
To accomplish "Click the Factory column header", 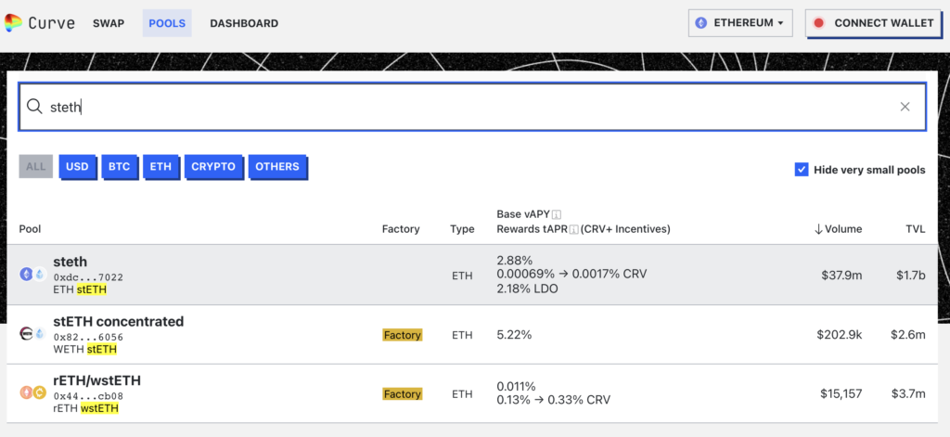I will 401,229.
